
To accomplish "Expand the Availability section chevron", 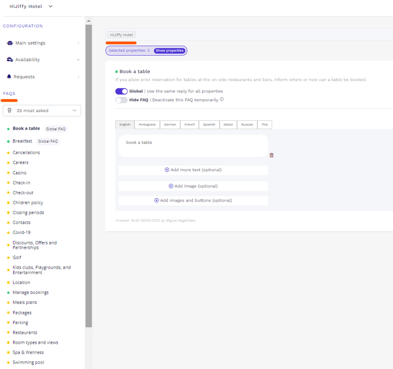I will click(78, 60).
